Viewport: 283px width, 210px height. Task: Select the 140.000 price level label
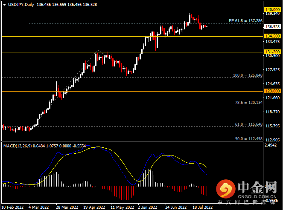point(272,9)
